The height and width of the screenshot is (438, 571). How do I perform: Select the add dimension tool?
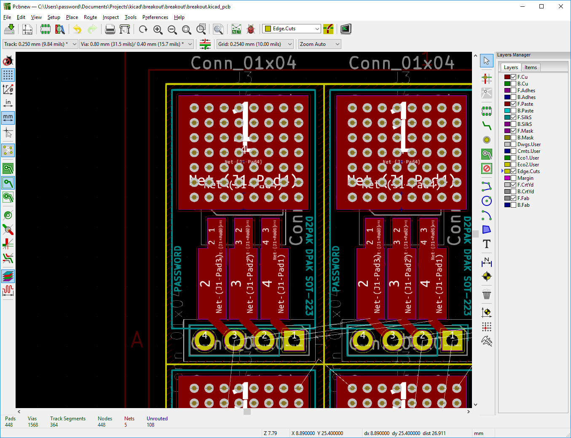pos(487,262)
